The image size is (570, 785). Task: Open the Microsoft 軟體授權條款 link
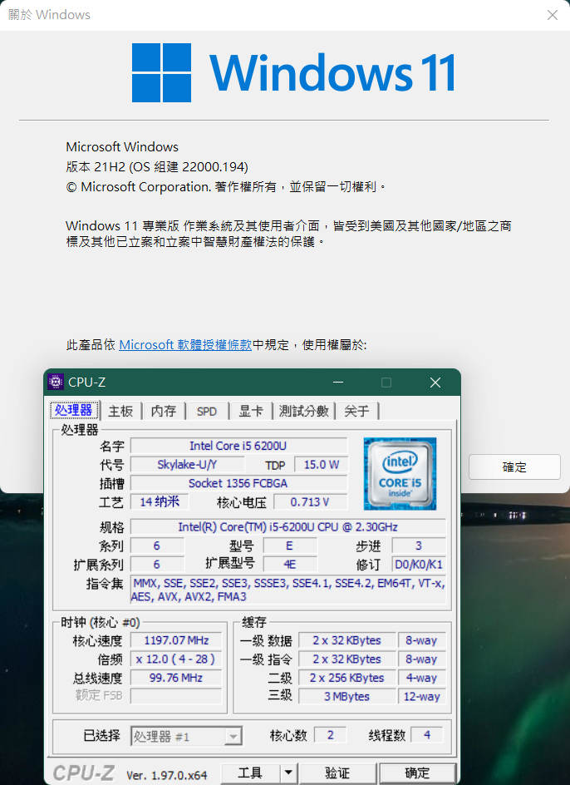[185, 345]
